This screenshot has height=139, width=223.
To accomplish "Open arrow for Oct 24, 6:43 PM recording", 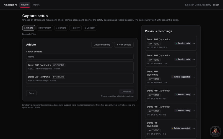I will [194, 95].
